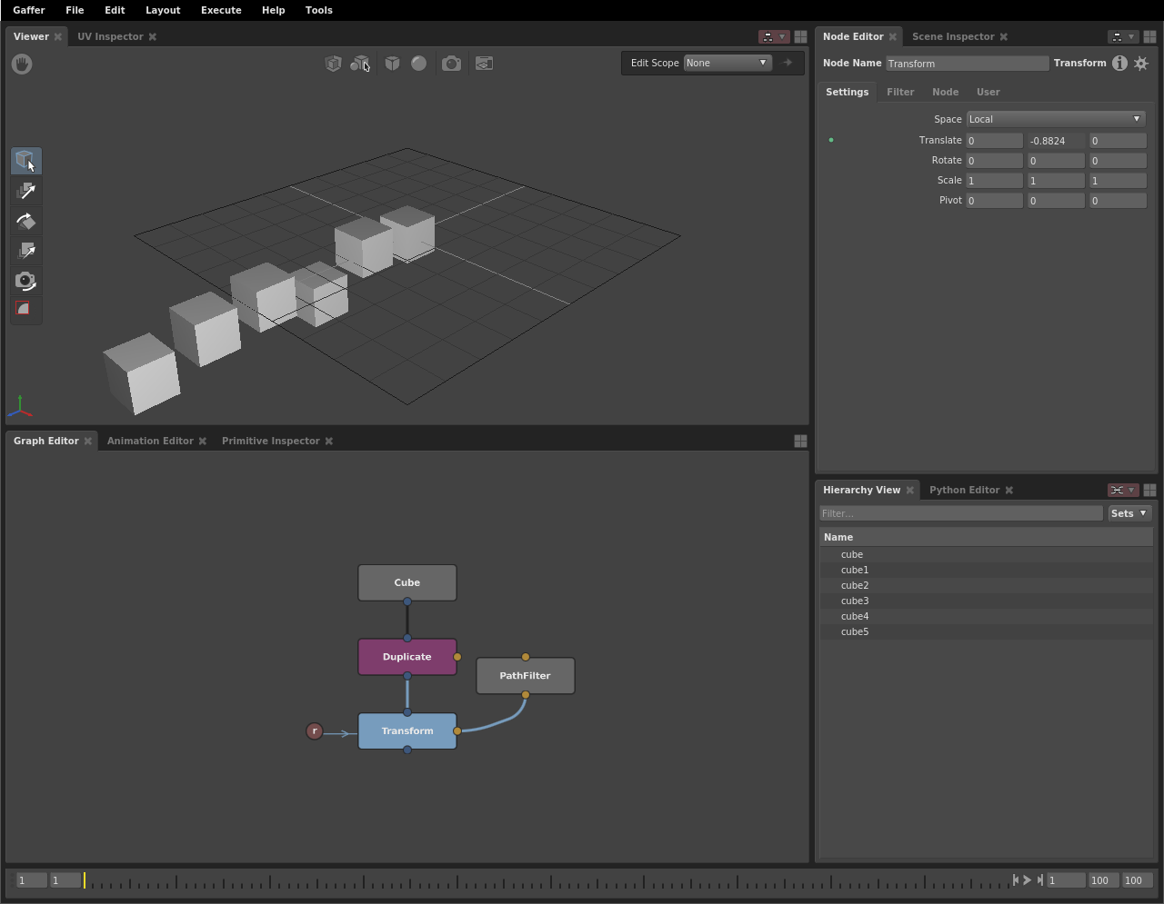
Task: Open the viewer camera settings icon
Action: (x=451, y=64)
